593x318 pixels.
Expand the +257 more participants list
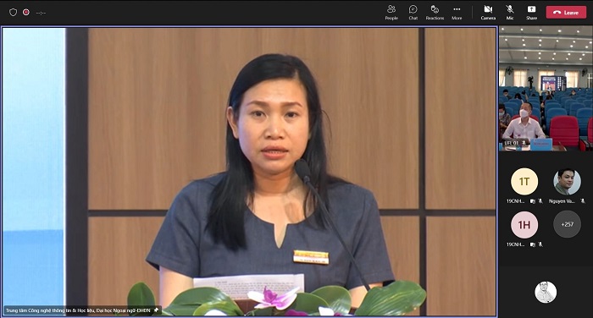point(567,224)
